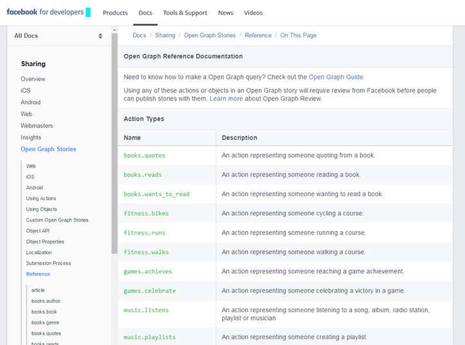Image resolution: width=465 pixels, height=345 pixels.
Task: Open the music.listens action link
Action: click(x=146, y=310)
